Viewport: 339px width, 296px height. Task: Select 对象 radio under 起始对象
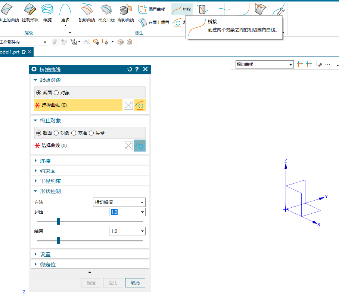(56, 93)
